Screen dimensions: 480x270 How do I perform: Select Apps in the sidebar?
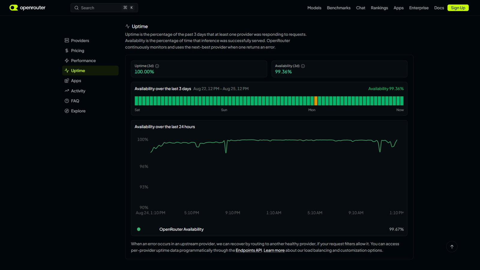point(90,81)
